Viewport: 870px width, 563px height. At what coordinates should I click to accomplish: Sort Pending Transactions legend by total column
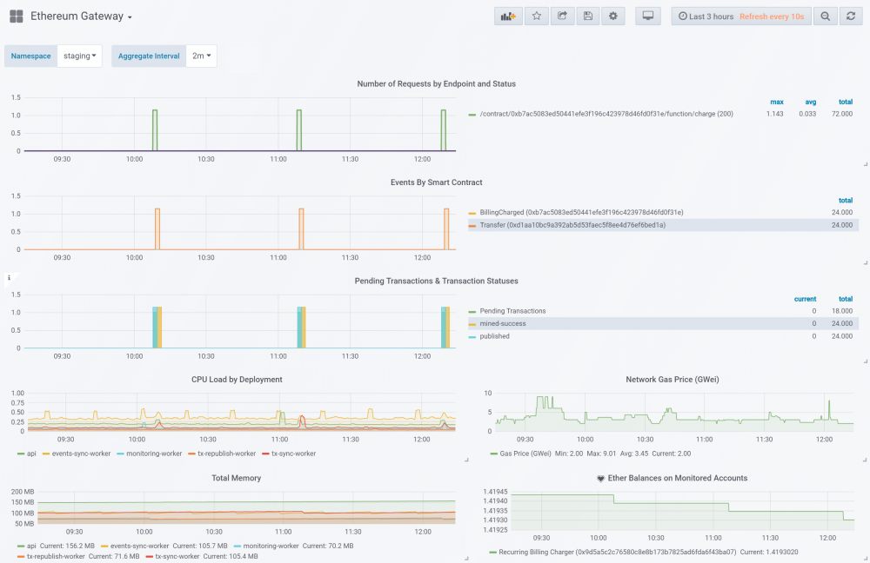coord(846,299)
